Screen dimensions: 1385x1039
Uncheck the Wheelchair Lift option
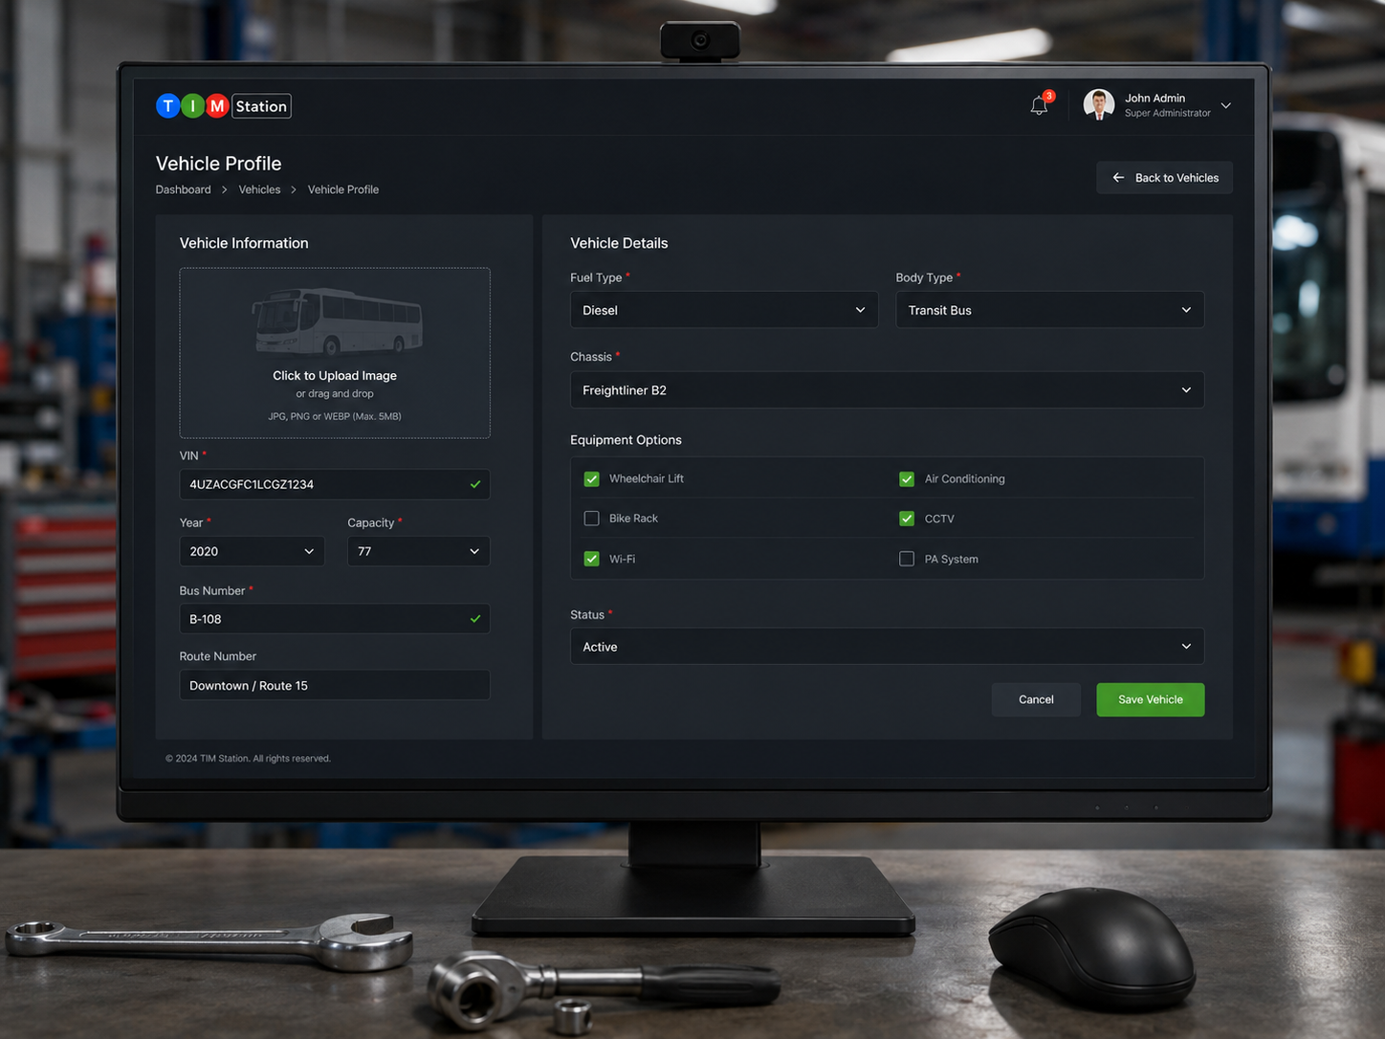click(592, 479)
